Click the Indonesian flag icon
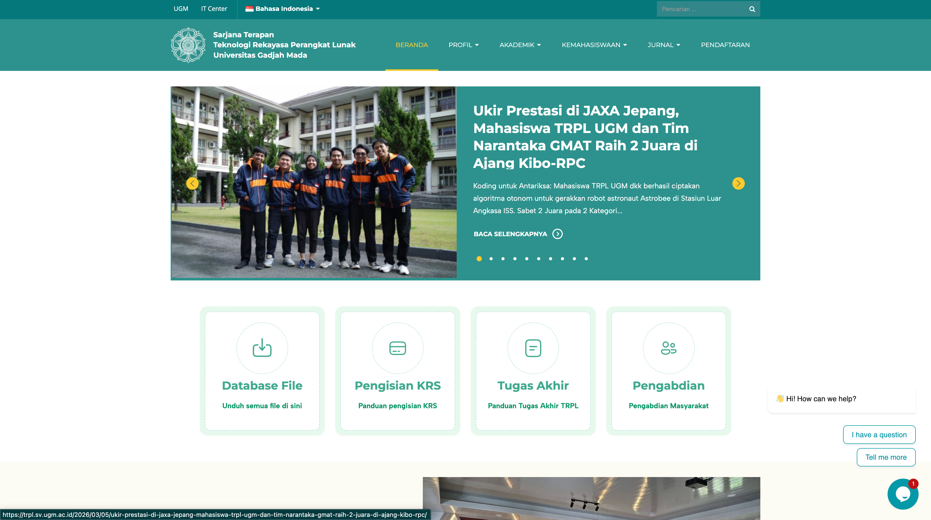 [249, 9]
